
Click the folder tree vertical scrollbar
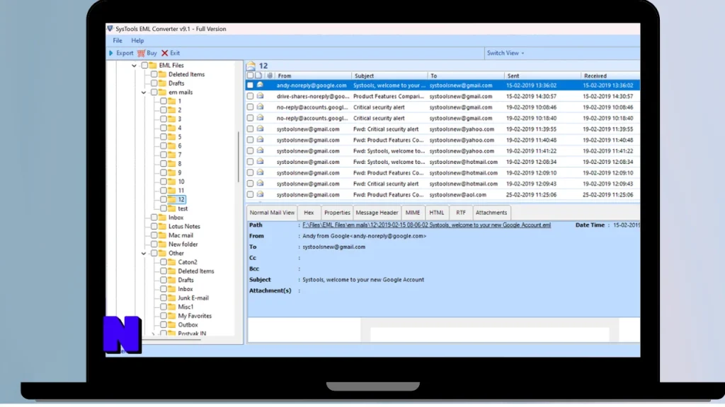point(239,157)
